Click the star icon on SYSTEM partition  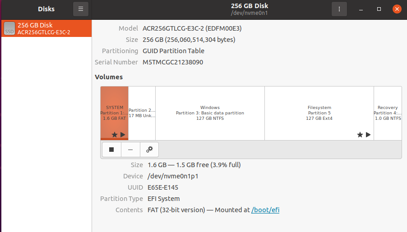(x=115, y=135)
